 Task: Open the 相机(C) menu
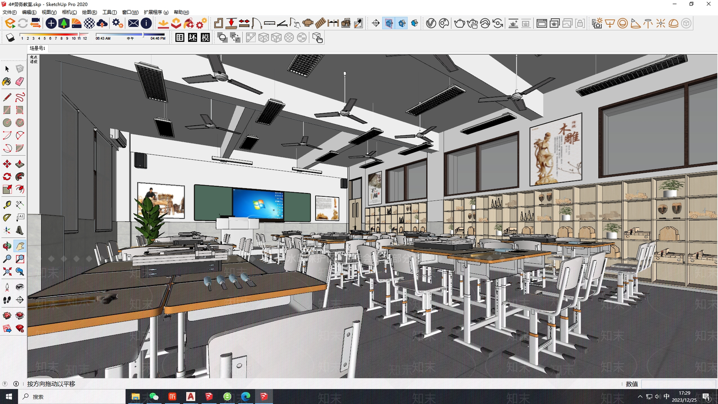click(69, 12)
